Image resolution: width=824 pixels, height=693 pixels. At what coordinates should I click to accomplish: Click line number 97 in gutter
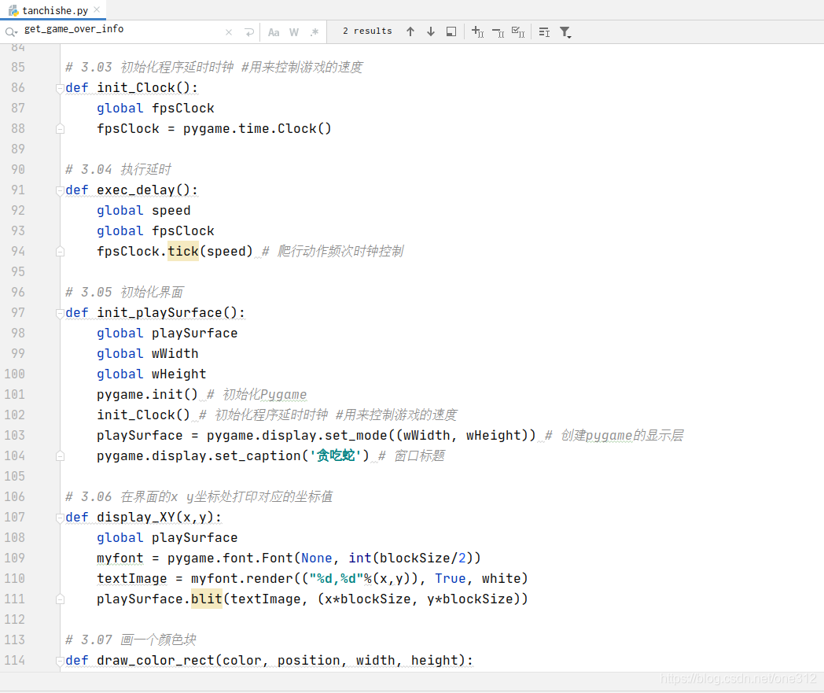point(18,313)
